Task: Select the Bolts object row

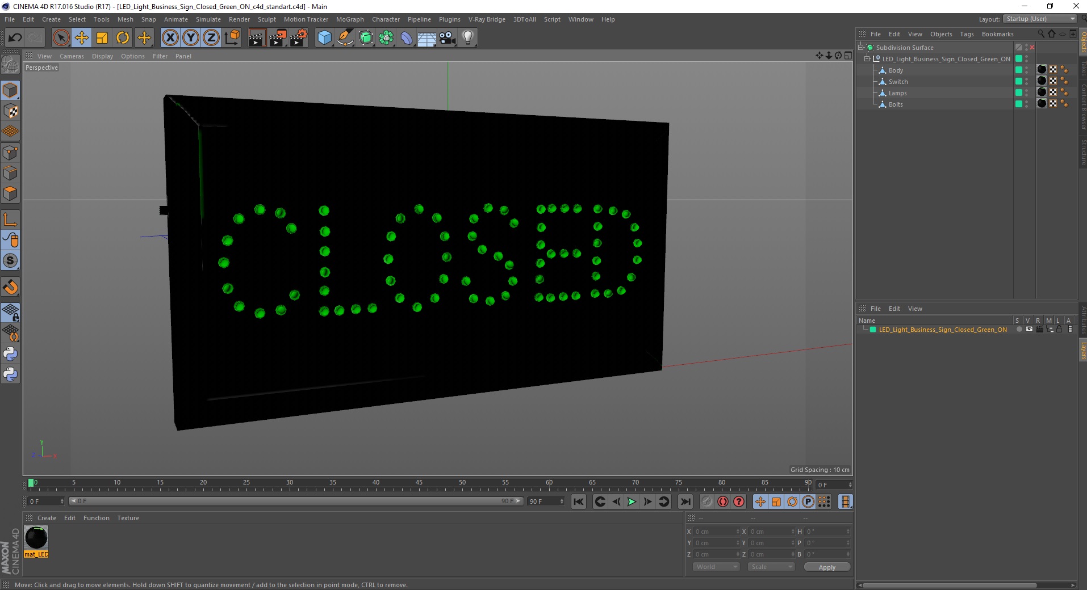Action: click(896, 104)
